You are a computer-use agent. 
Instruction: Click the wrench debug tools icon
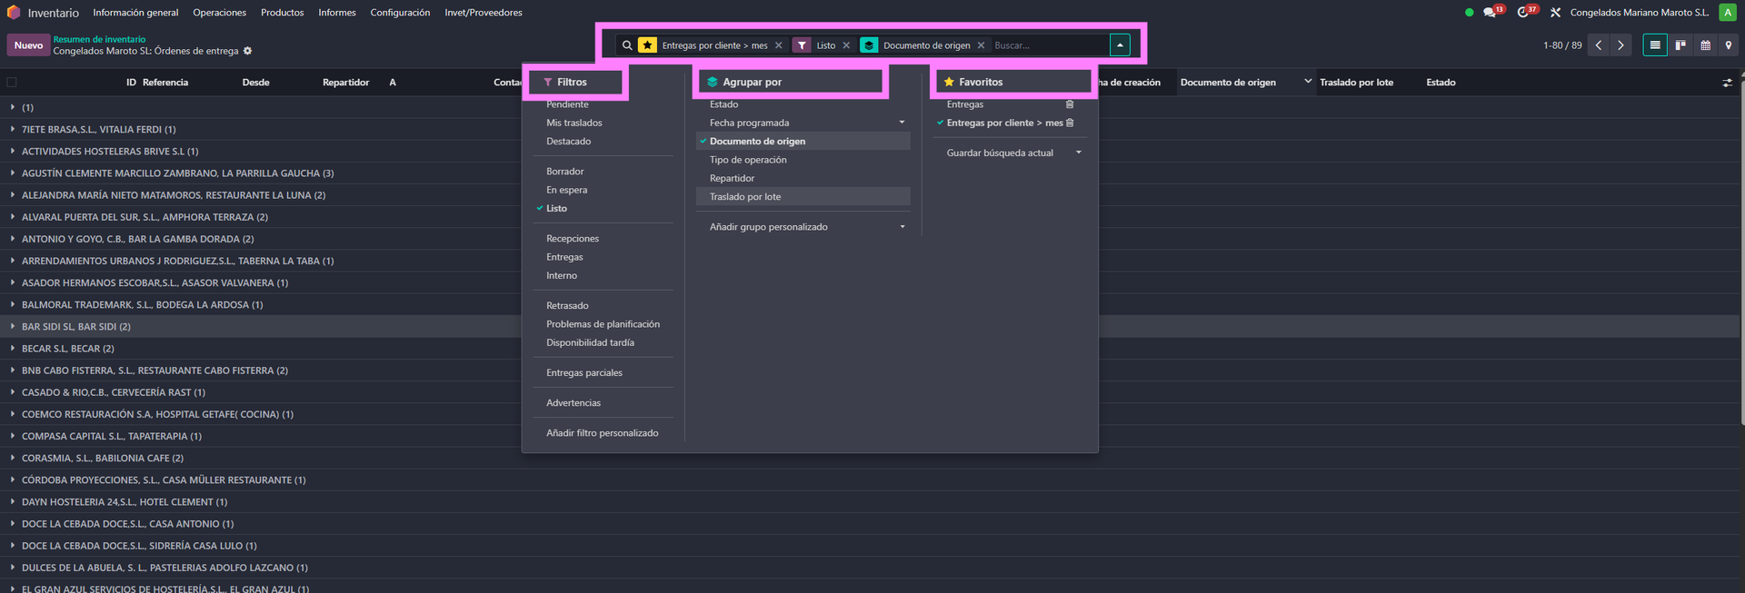(1555, 13)
